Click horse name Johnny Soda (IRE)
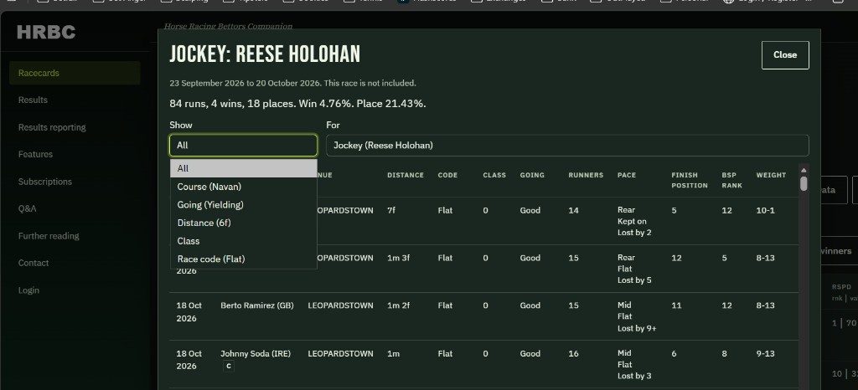Screen dimensions: 858x390 (x=256, y=353)
